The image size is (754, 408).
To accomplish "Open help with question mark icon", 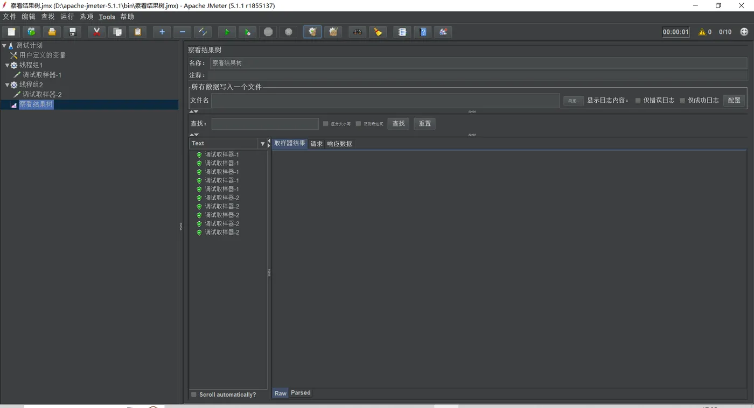I will (423, 32).
